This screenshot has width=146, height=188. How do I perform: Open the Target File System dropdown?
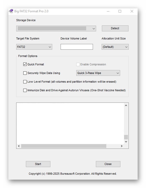tap(34, 47)
